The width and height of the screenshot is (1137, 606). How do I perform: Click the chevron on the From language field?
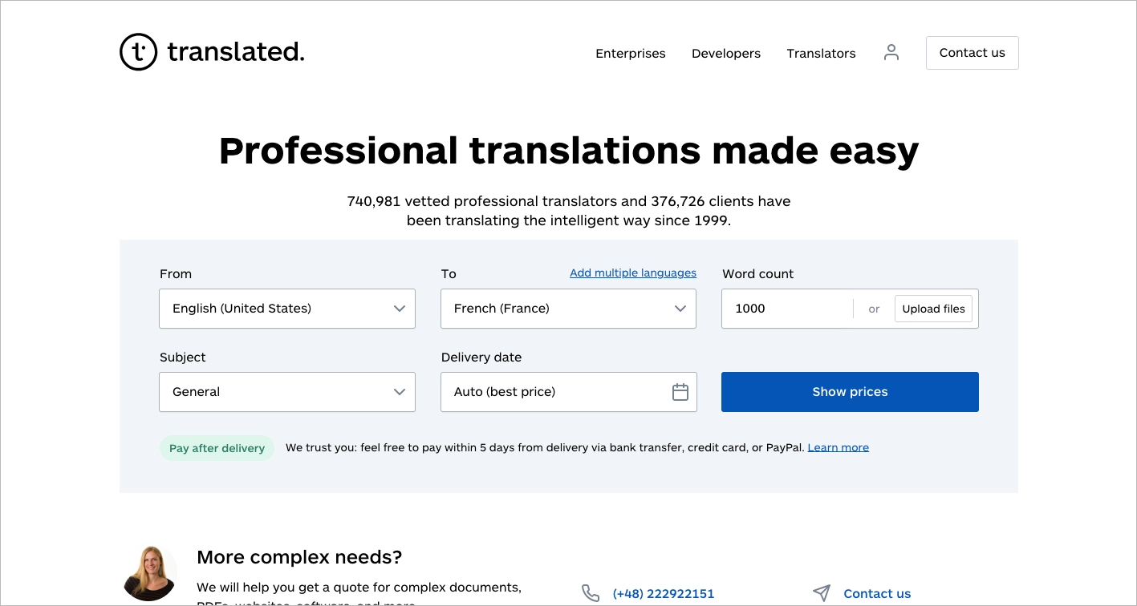point(399,309)
